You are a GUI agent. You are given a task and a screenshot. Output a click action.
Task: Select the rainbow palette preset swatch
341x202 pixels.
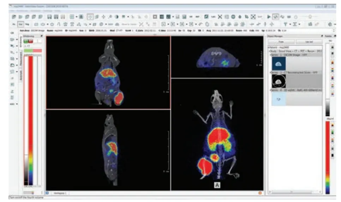coord(333,70)
